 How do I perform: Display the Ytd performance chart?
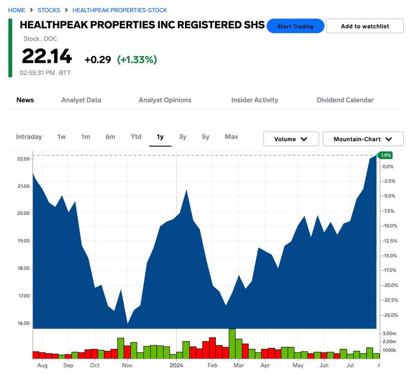(136, 137)
